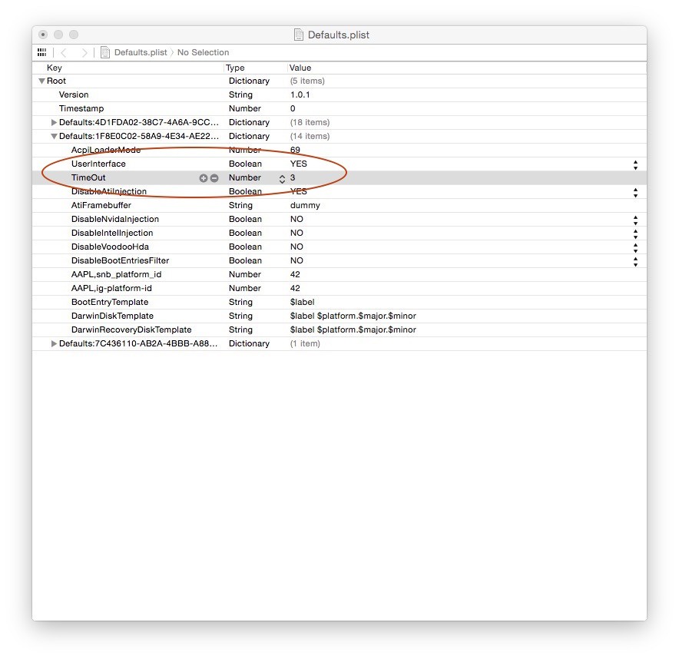Select the DisableBootEntriesFilter key
Viewport: 679px width, 659px height.
pos(120,261)
